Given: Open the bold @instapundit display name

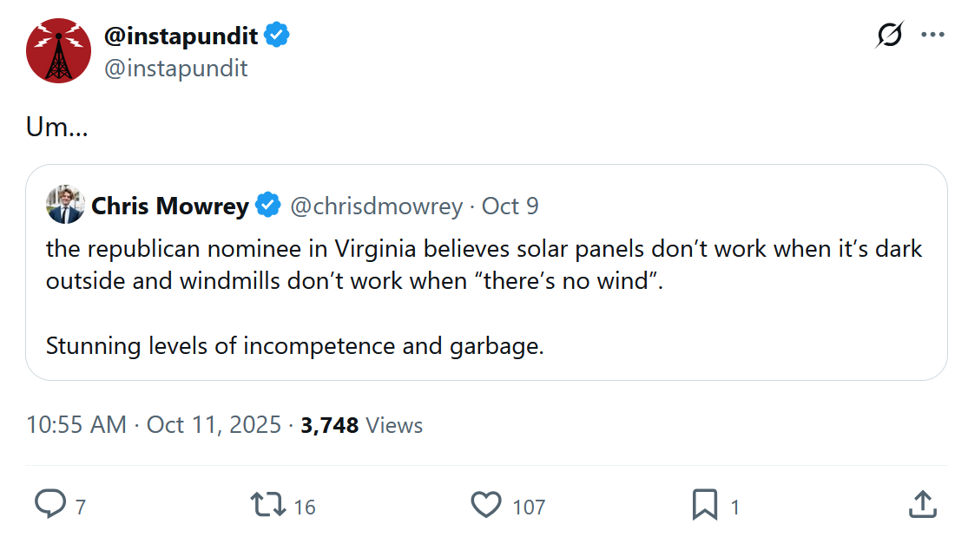Looking at the screenshot, I should point(181,36).
